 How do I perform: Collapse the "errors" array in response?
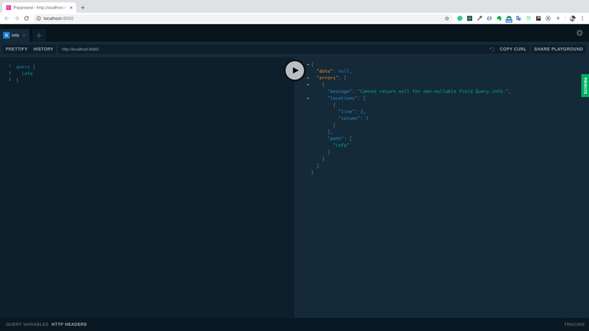point(308,78)
